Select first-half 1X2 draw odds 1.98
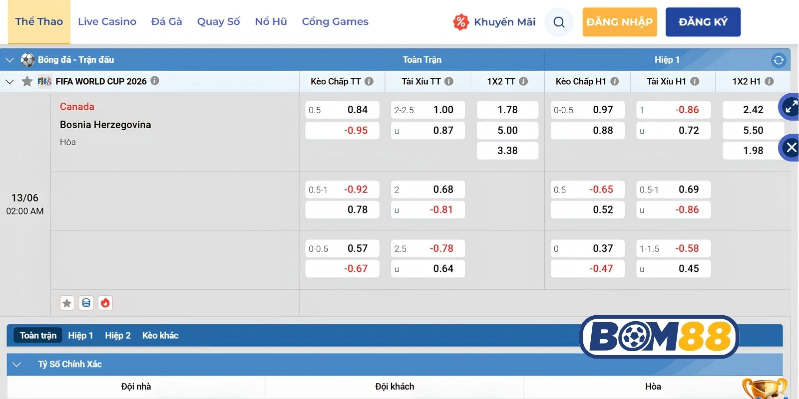The height and width of the screenshot is (399, 799). click(x=753, y=151)
